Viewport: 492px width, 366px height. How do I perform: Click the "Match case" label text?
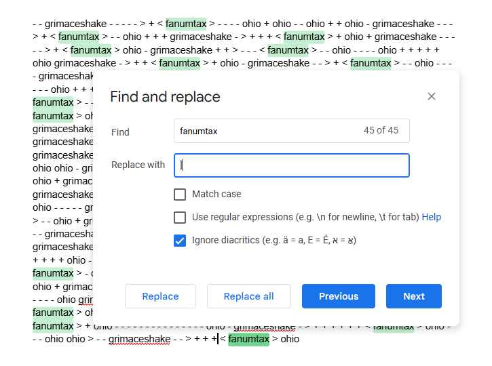(x=216, y=195)
